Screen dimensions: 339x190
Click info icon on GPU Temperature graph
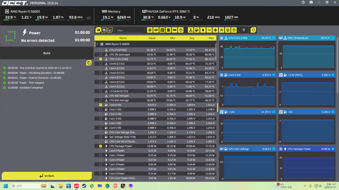point(333,38)
